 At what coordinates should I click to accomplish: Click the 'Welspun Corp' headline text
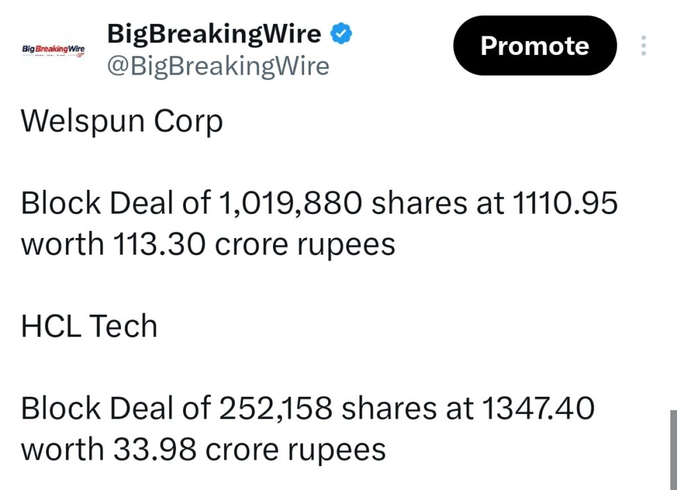pos(121,120)
